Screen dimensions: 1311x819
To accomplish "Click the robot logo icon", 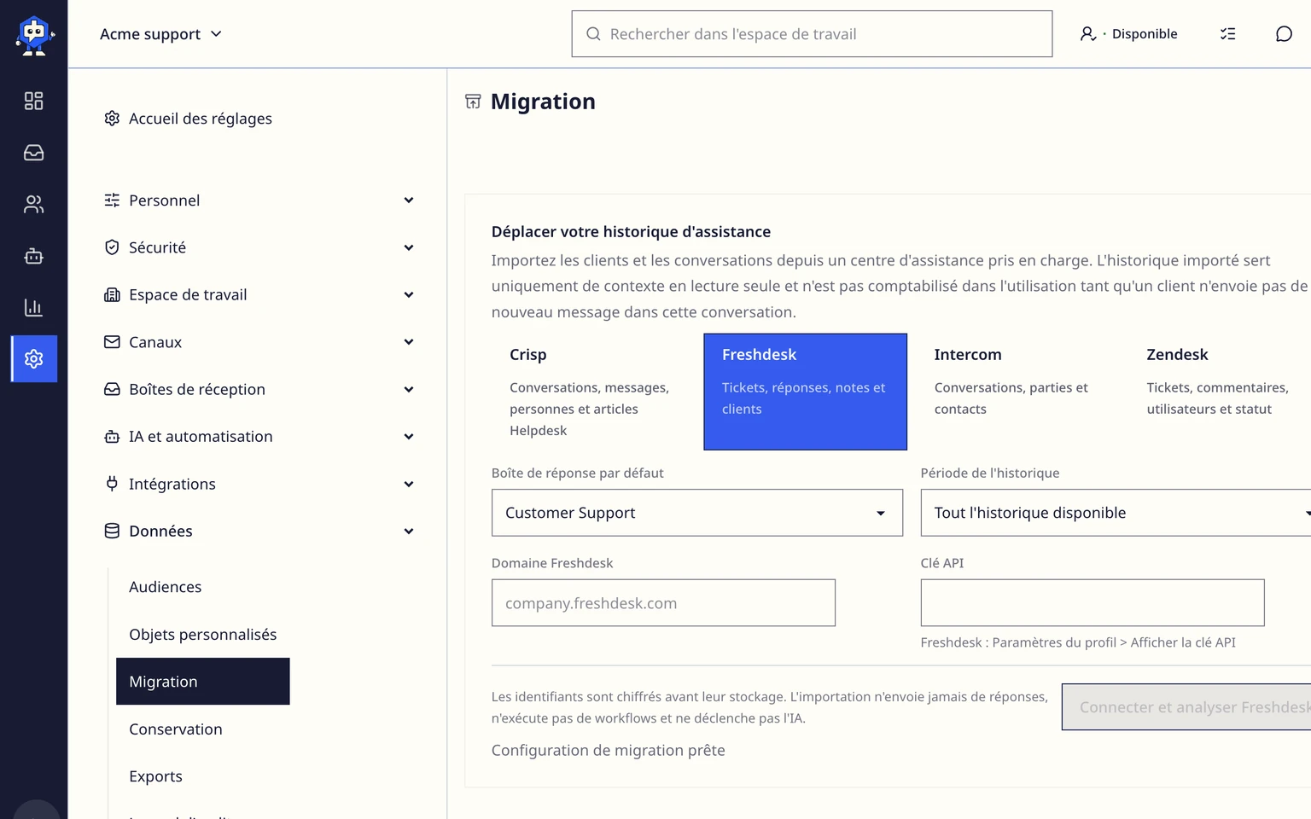I will point(34,35).
